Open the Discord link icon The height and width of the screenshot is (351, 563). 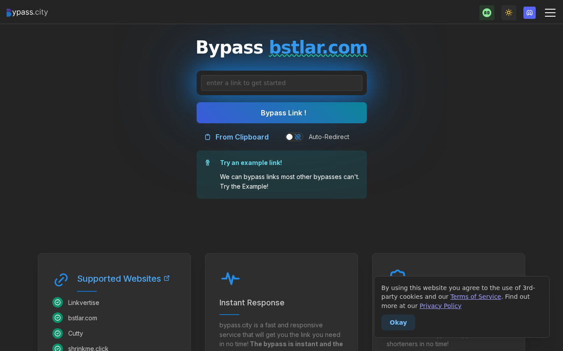coord(530,13)
